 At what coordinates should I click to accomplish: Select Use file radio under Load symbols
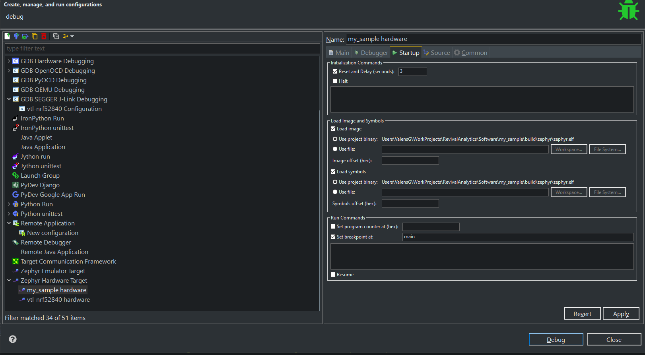coord(335,192)
